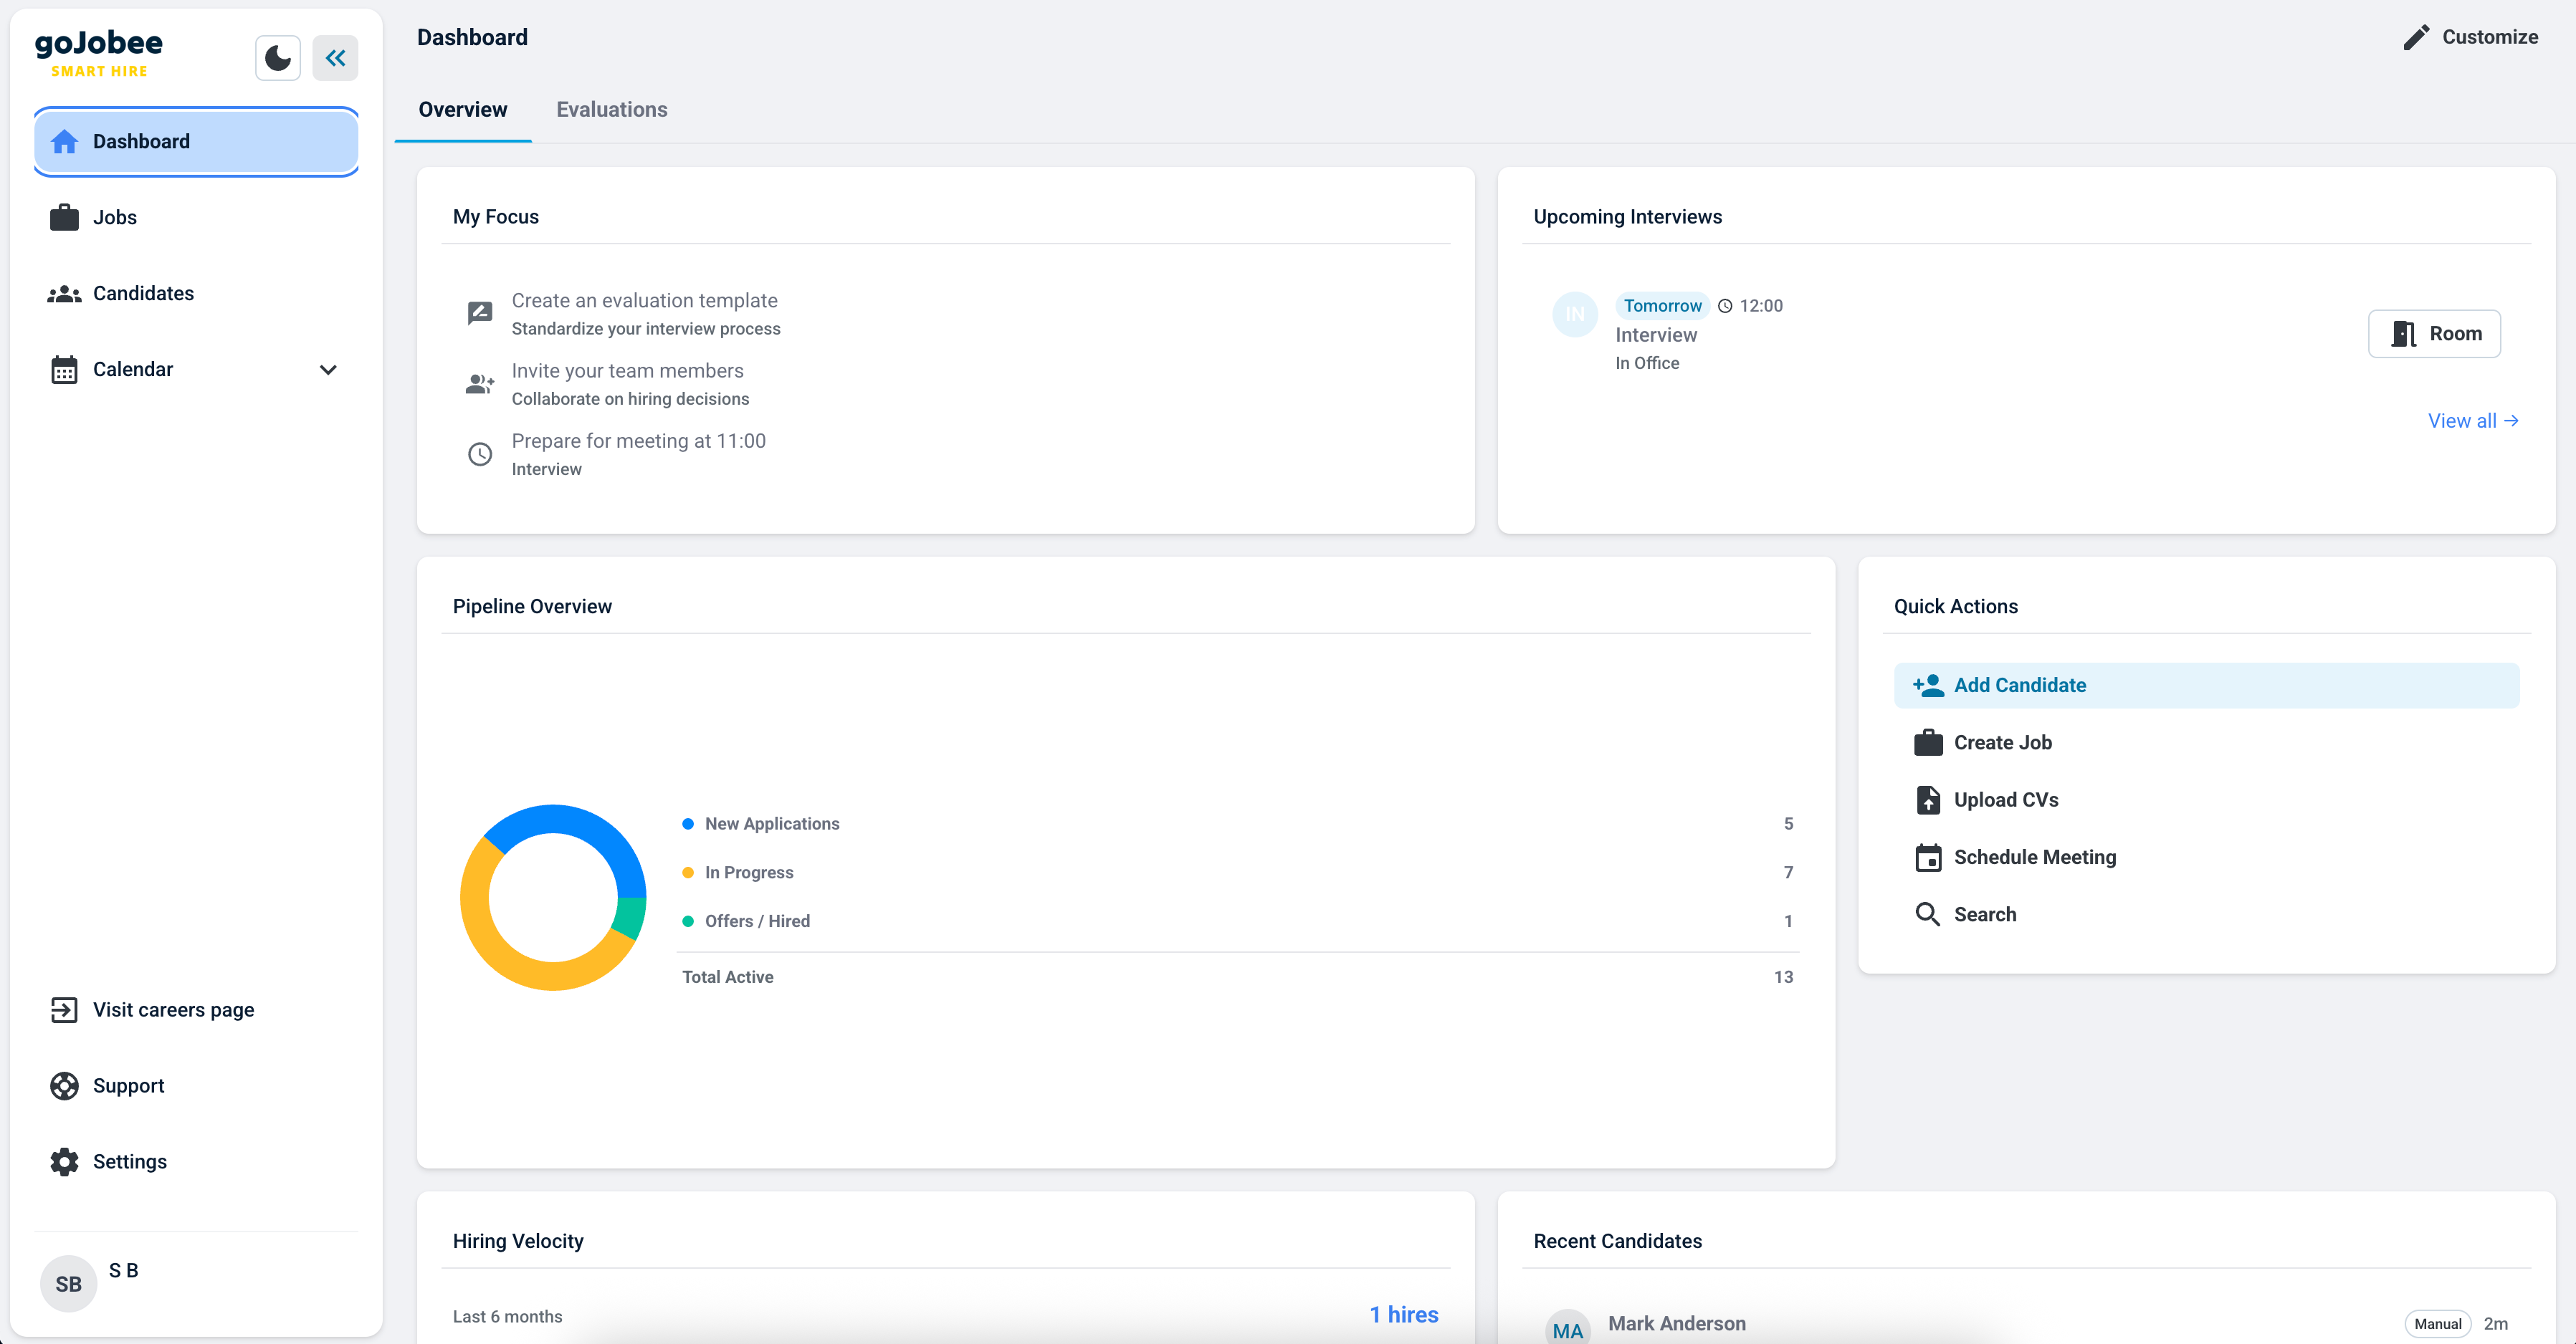Open the SB user avatar profile
The image size is (2576, 1344).
click(x=68, y=1284)
